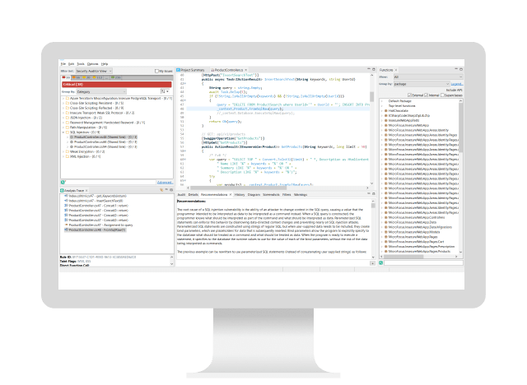Uncheck the External checkbox
The height and width of the screenshot is (385, 527).
409,95
